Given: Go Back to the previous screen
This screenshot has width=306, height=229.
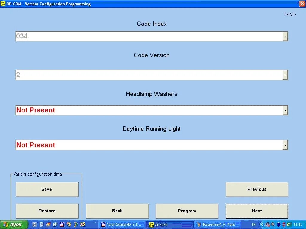Looking at the screenshot, I should tap(117, 211).
